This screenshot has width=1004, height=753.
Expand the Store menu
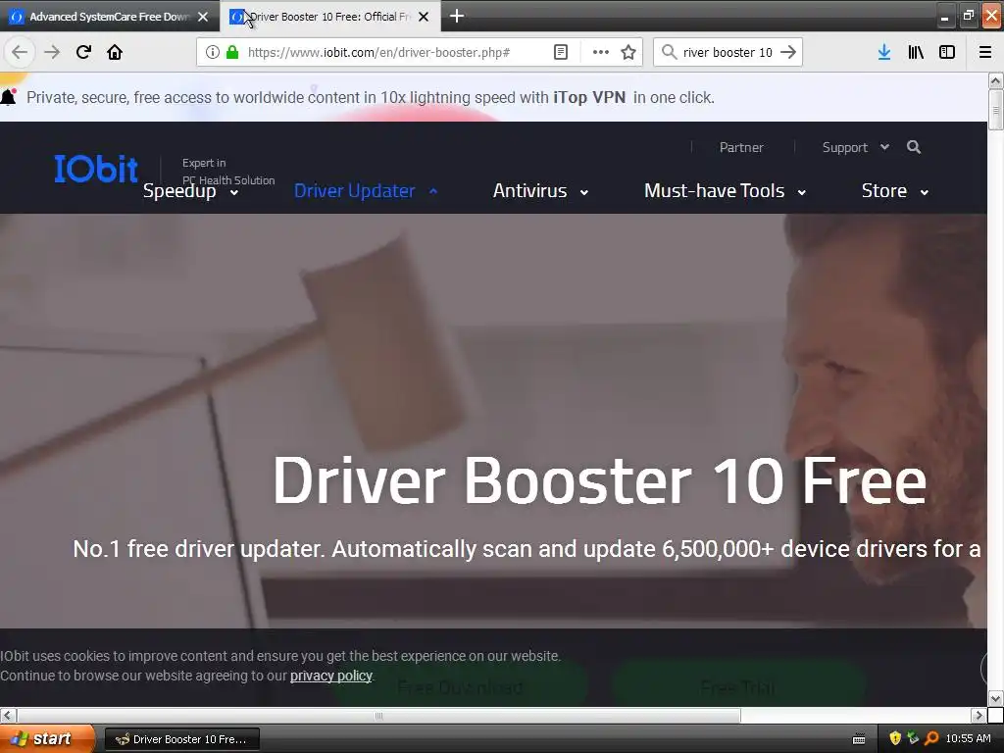[895, 191]
